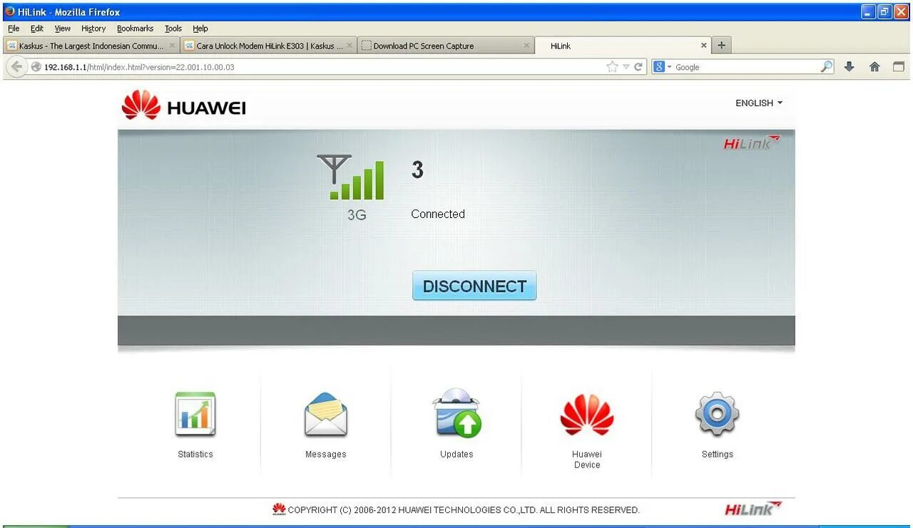Click the bookmark star icon
The height and width of the screenshot is (528, 913).
pos(612,67)
